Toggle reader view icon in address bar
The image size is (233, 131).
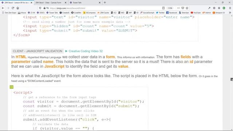[163, 8]
